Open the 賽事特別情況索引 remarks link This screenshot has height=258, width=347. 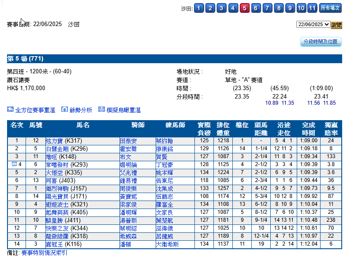(x=44, y=253)
